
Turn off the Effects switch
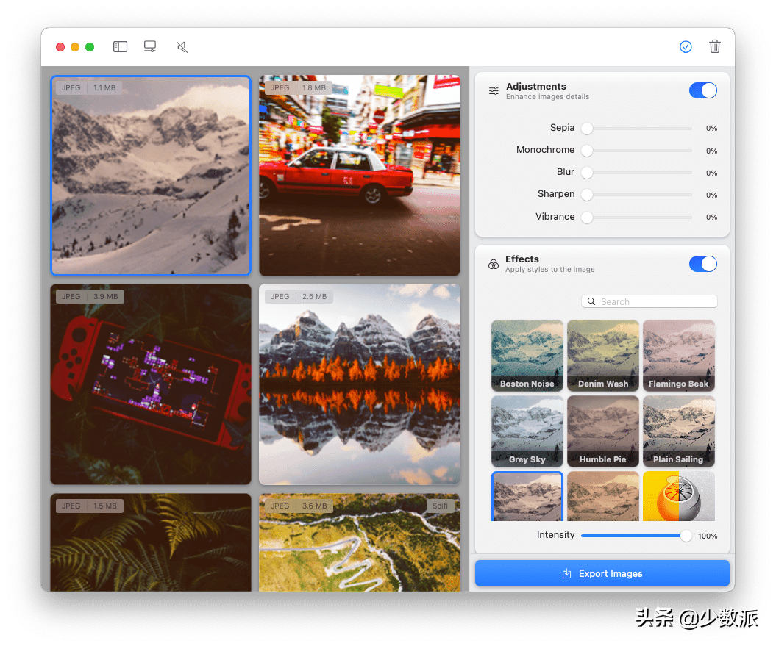pos(702,264)
